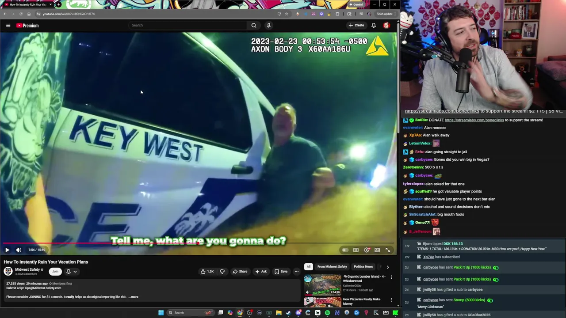Dislike the video with thumbs down
Image resolution: width=566 pixels, height=318 pixels.
coord(222,272)
